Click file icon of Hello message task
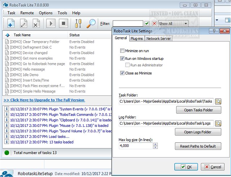The width and height of the screenshot is (231, 177). [x=7, y=69]
